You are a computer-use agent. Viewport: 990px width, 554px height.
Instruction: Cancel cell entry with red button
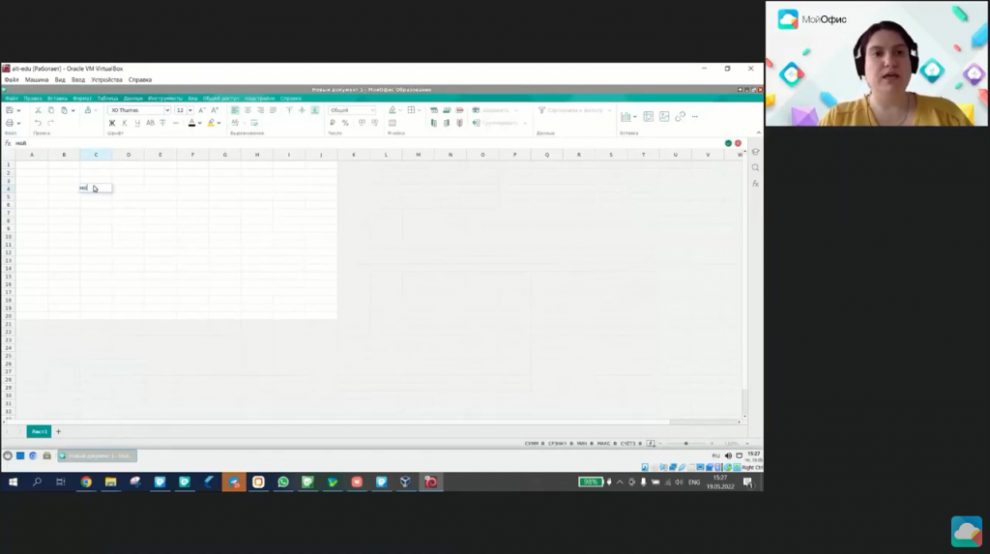[738, 143]
